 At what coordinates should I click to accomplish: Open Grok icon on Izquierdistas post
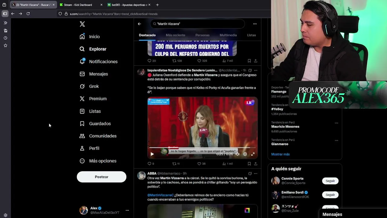[x=250, y=71]
